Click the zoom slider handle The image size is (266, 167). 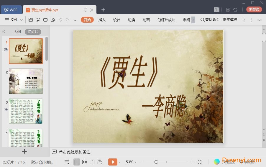point(156,162)
